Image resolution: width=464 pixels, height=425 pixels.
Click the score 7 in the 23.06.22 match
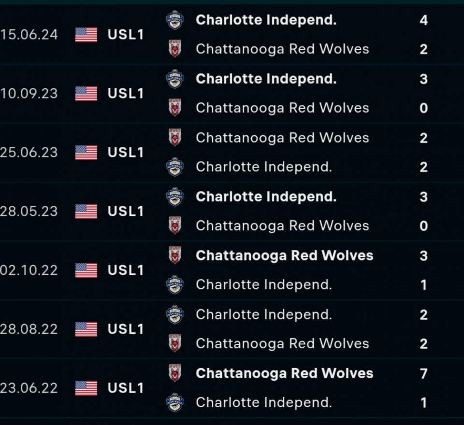[x=423, y=373]
